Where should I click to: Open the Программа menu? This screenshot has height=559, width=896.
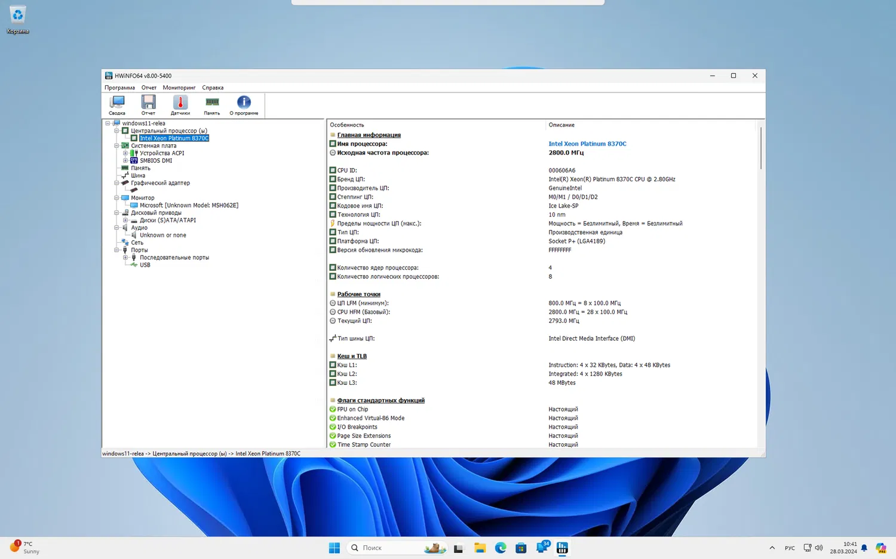119,88
